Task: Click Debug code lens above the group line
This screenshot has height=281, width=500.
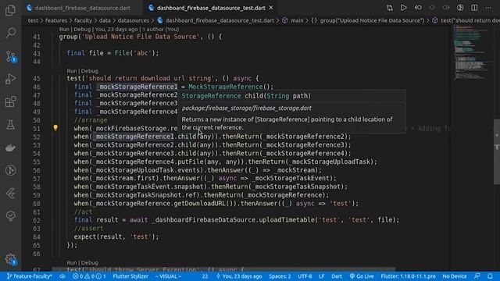Action: [x=82, y=29]
